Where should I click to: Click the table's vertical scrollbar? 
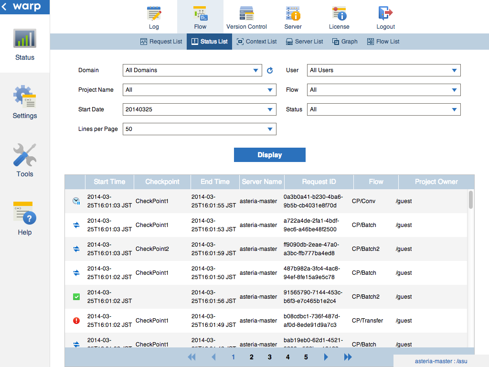pos(471,200)
